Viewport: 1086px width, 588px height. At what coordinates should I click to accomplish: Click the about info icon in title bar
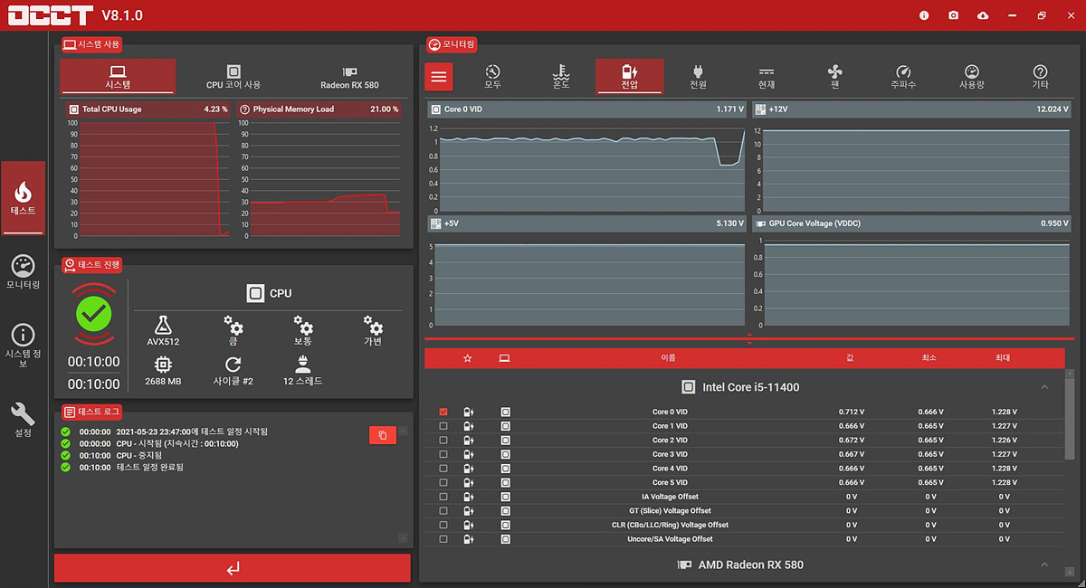coord(924,15)
